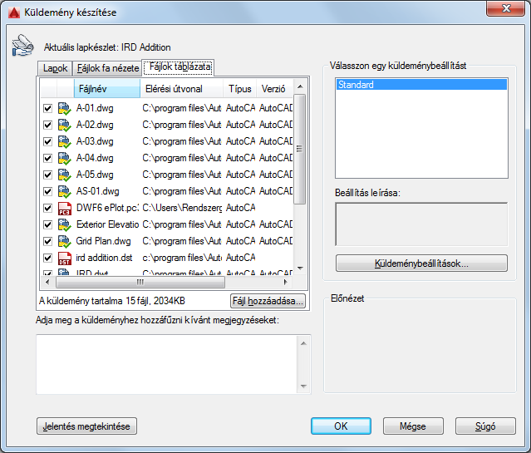
Task: Uncheck the ird addition.dst checkbox
Action: [x=47, y=258]
